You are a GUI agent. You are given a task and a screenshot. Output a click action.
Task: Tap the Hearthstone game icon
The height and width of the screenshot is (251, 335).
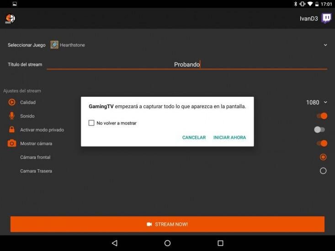point(54,45)
